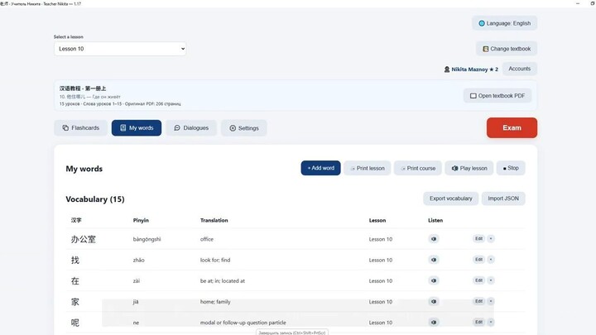Viewport: 596px width, 335px height.
Task: Print the whole course
Action: [x=418, y=168]
